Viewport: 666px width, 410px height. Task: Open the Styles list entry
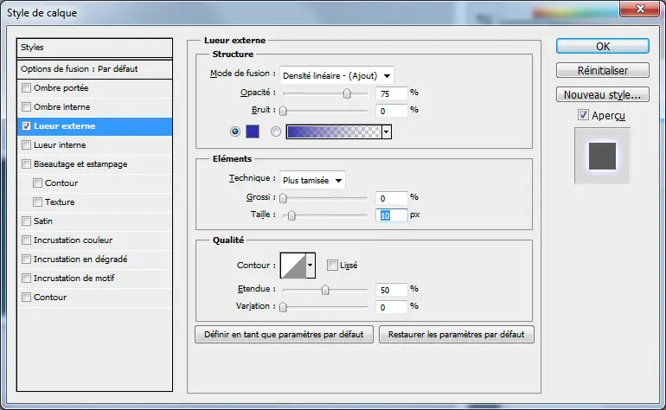tap(95, 48)
